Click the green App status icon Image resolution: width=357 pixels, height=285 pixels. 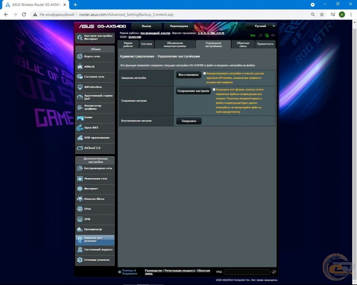click(x=252, y=36)
